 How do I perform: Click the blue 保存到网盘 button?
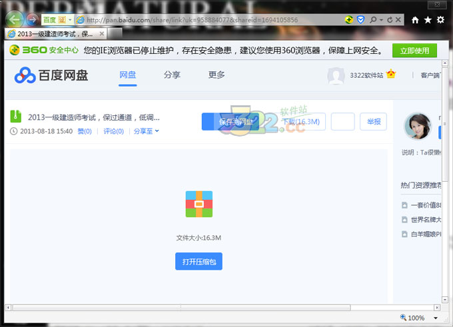pyautogui.click(x=230, y=122)
